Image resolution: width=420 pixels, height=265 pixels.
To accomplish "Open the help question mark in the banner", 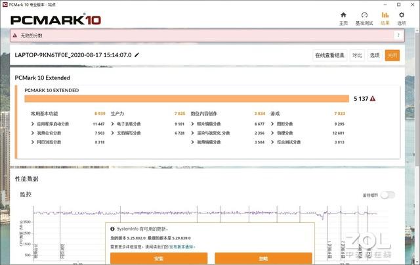I will (398, 35).
